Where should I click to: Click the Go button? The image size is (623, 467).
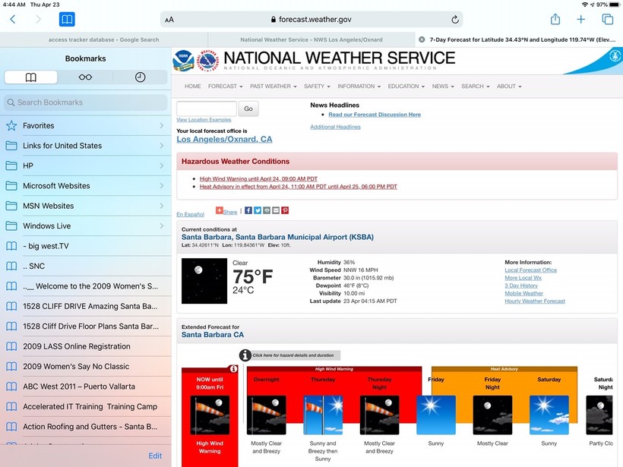[248, 109]
